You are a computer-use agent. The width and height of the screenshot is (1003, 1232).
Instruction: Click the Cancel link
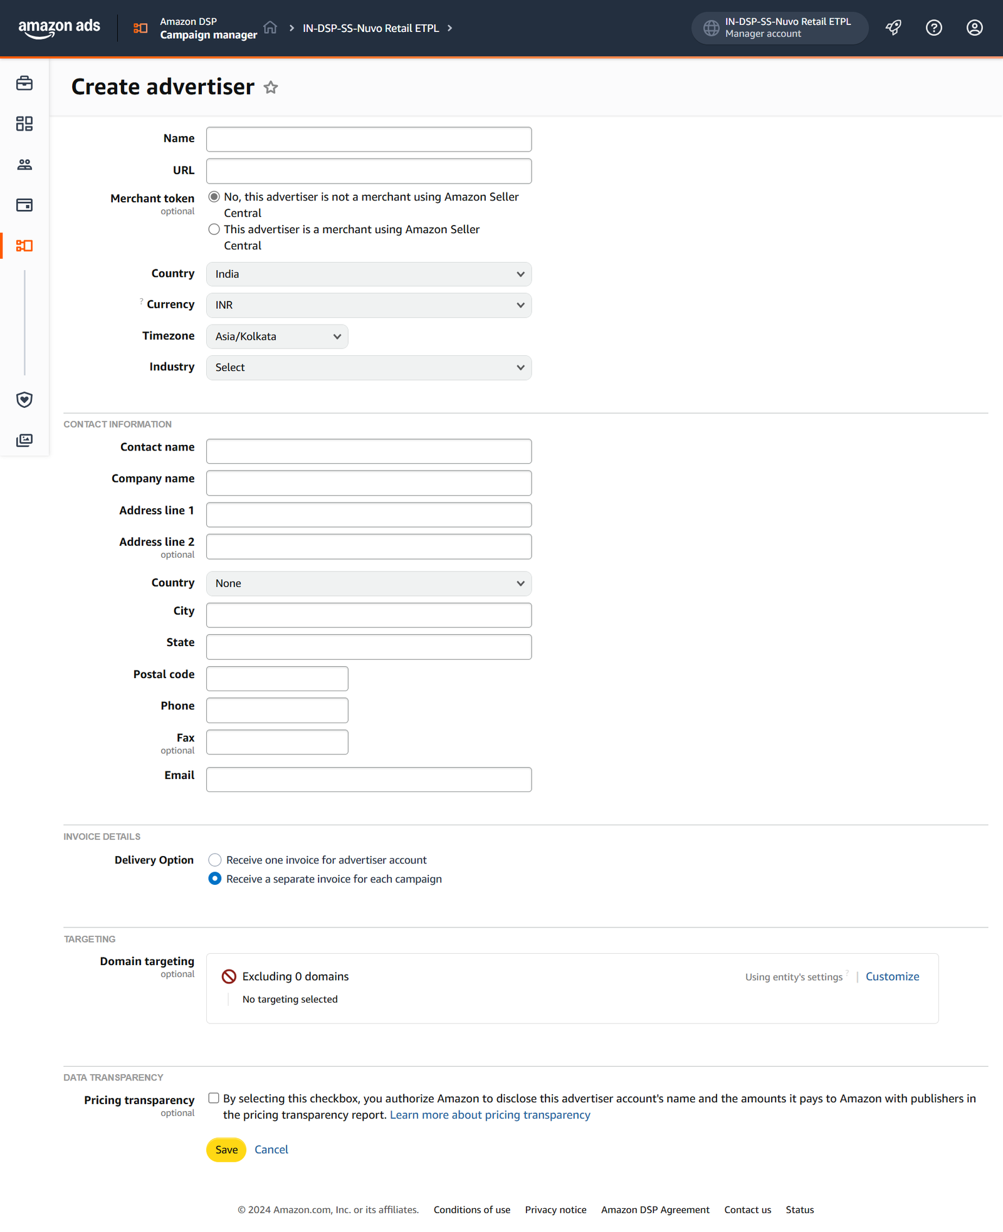(271, 1149)
